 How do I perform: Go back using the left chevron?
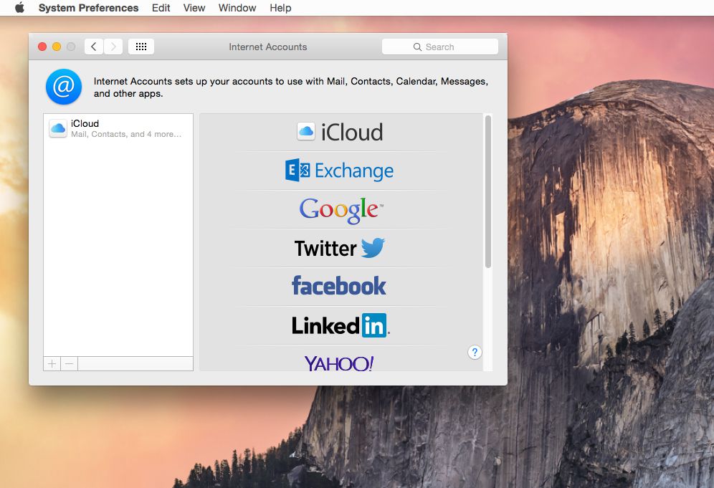(x=94, y=47)
